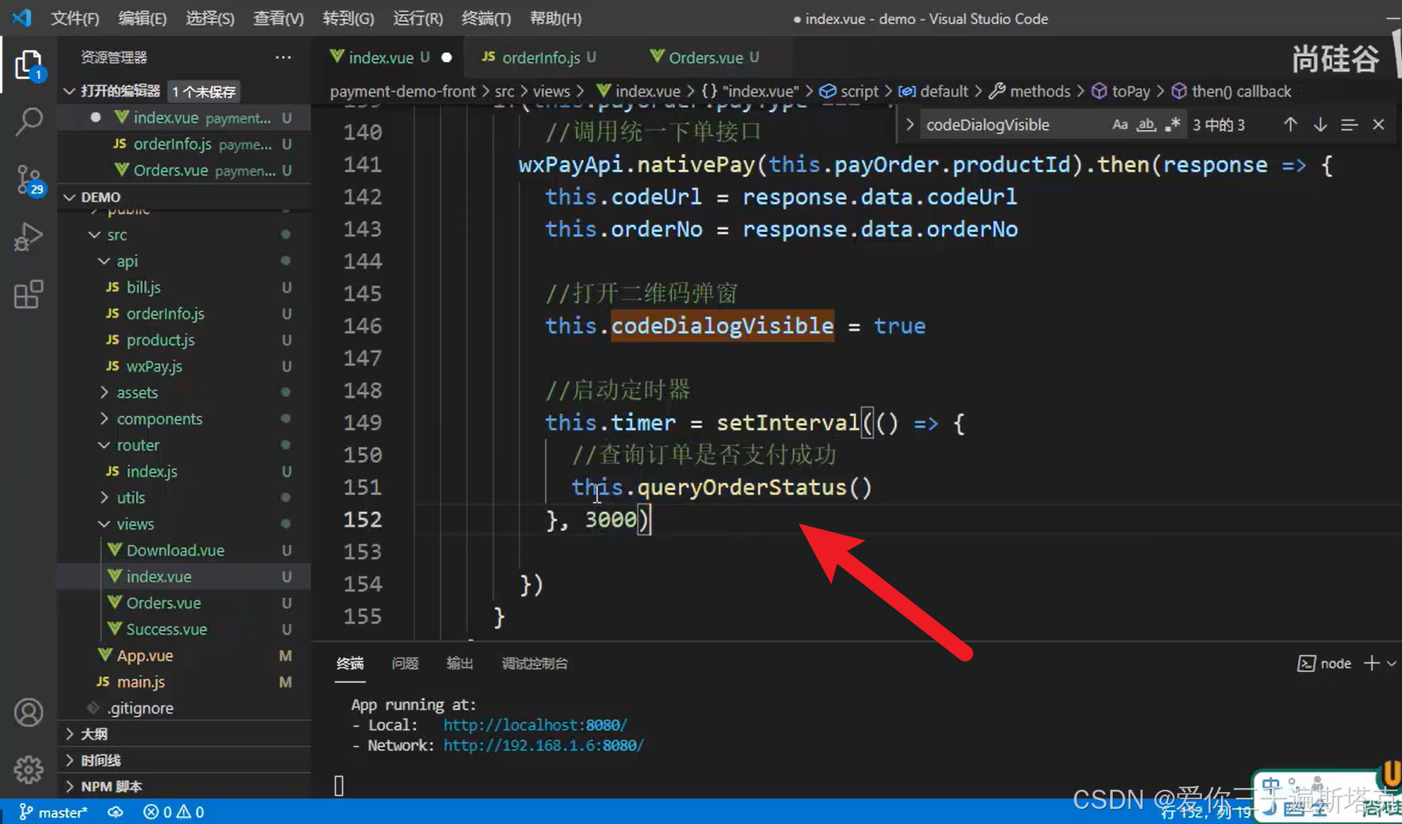Open explorer more actions ellipsis
This screenshot has width=1402, height=824.
coord(283,57)
